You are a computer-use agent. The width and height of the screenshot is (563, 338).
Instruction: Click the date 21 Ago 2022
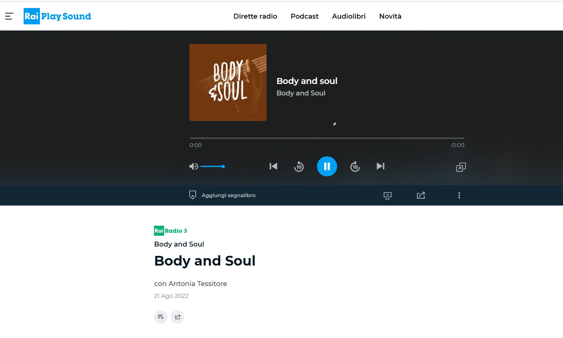(x=171, y=296)
